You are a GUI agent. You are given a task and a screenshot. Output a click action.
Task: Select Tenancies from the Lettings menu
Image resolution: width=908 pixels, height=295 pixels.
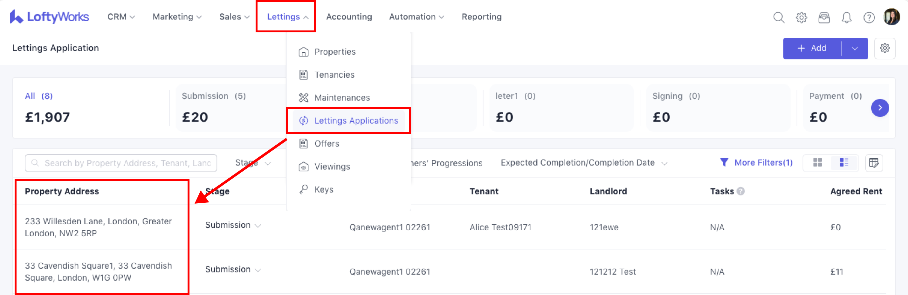click(x=334, y=75)
